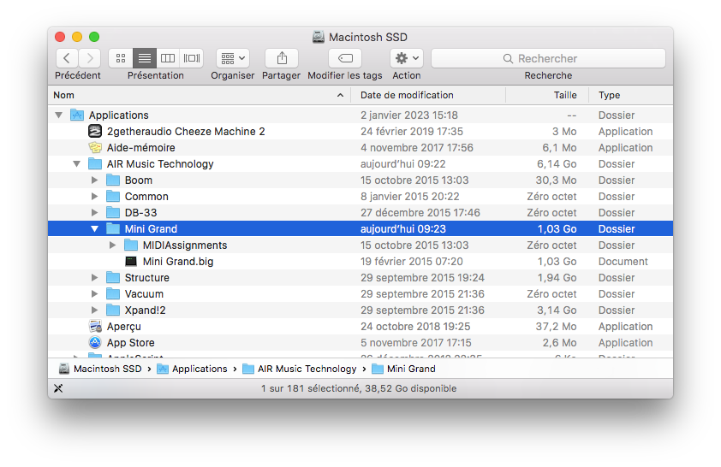The width and height of the screenshot is (721, 467).
Task: Expand the MIDIAssignments folder
Action: (112, 245)
